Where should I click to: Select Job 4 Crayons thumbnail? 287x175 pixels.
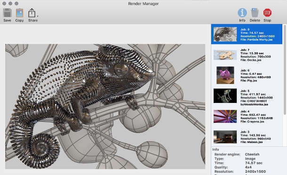225,116
